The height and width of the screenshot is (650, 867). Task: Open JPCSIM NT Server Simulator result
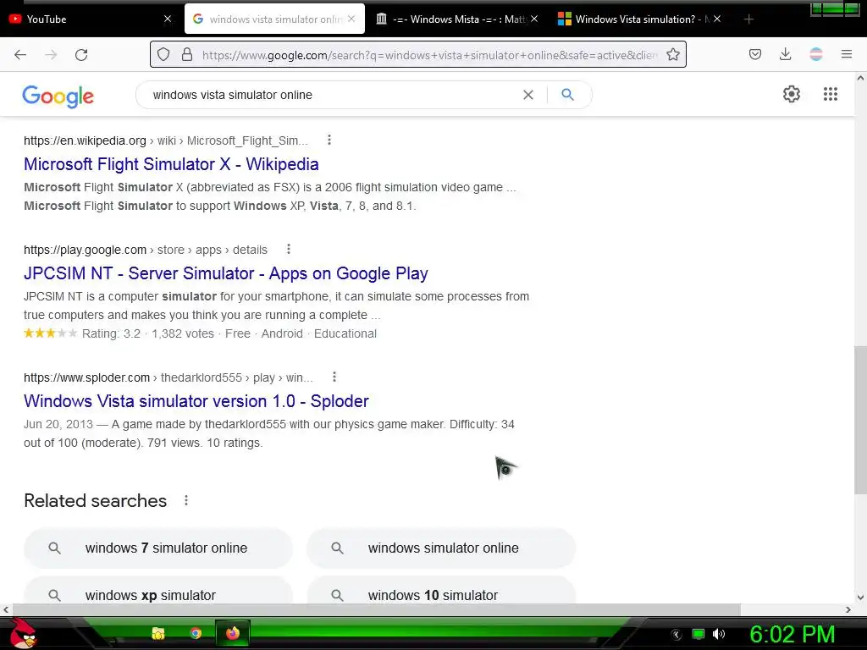click(x=225, y=273)
